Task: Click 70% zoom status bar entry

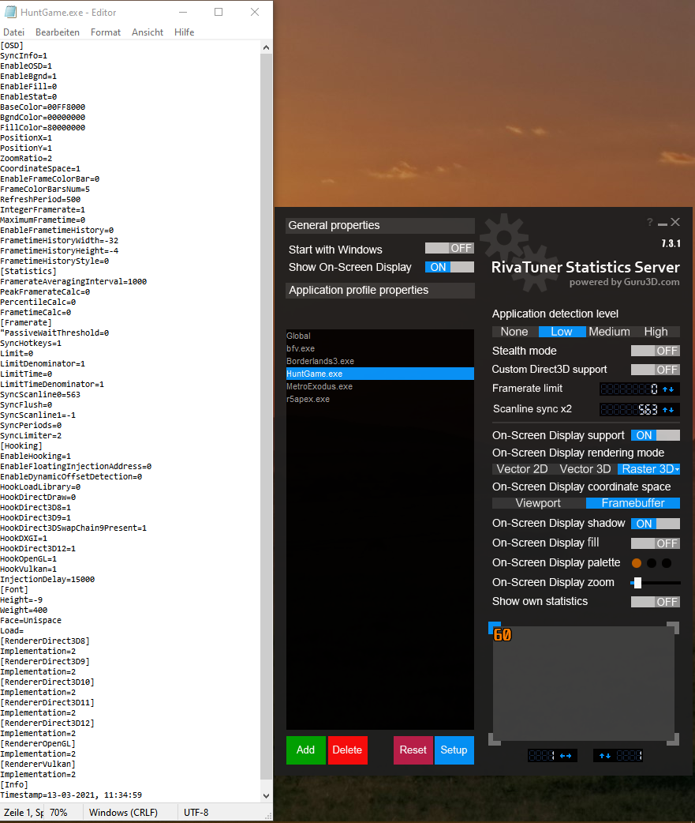Action: click(x=58, y=813)
